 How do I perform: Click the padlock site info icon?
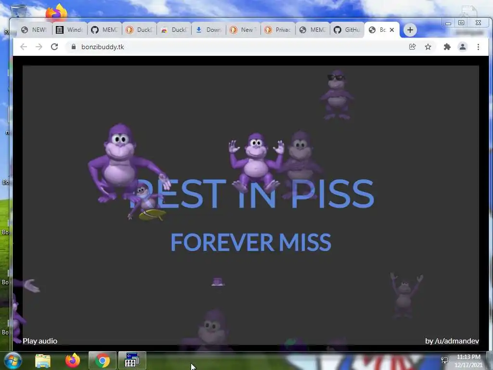click(x=74, y=47)
